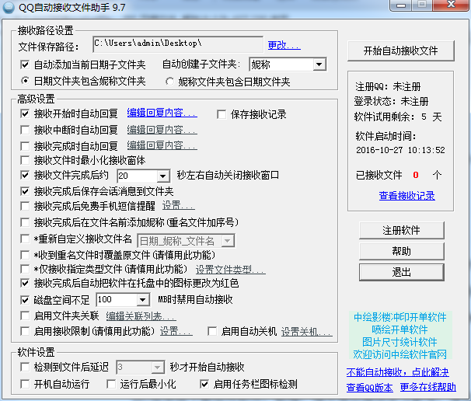Uncheck 接收开始时自动回复
This screenshot has height=401, width=471.
point(25,113)
